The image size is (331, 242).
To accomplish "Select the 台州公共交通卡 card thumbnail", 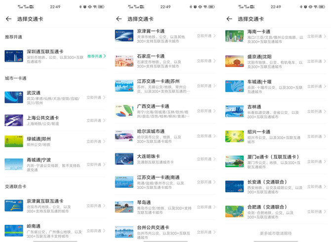I will coord(124,232).
